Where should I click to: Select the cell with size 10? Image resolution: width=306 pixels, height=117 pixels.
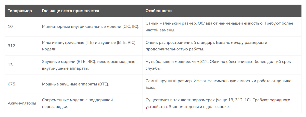pos(22,27)
